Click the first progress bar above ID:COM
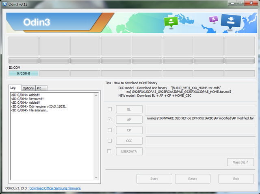 point(24,61)
